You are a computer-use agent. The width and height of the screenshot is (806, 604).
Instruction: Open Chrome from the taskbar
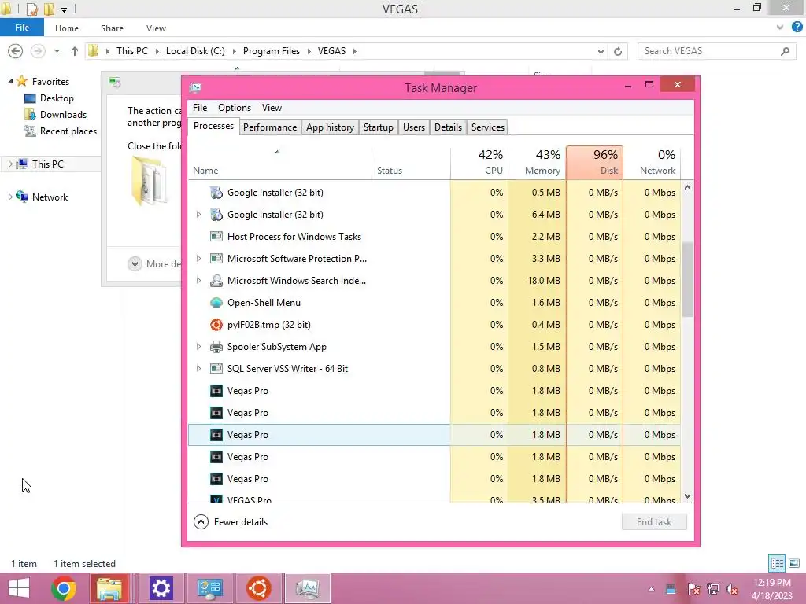click(64, 588)
